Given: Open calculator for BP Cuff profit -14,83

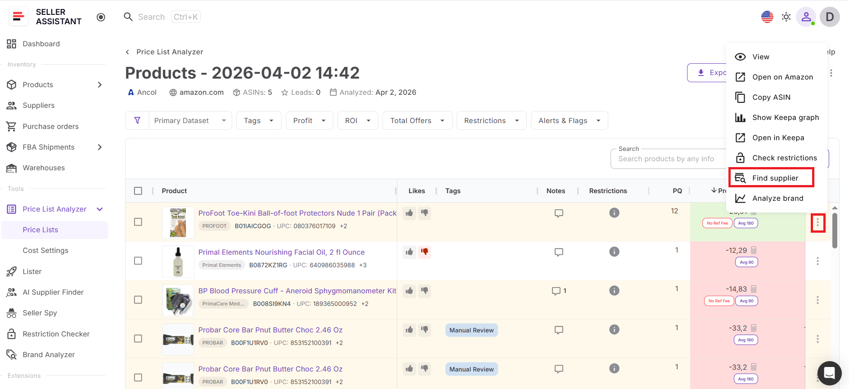Looking at the screenshot, I should click(754, 289).
